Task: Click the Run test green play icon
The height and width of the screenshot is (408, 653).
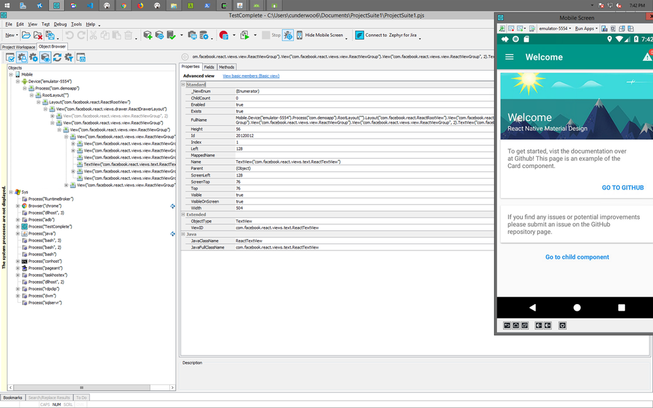Action: (245, 35)
